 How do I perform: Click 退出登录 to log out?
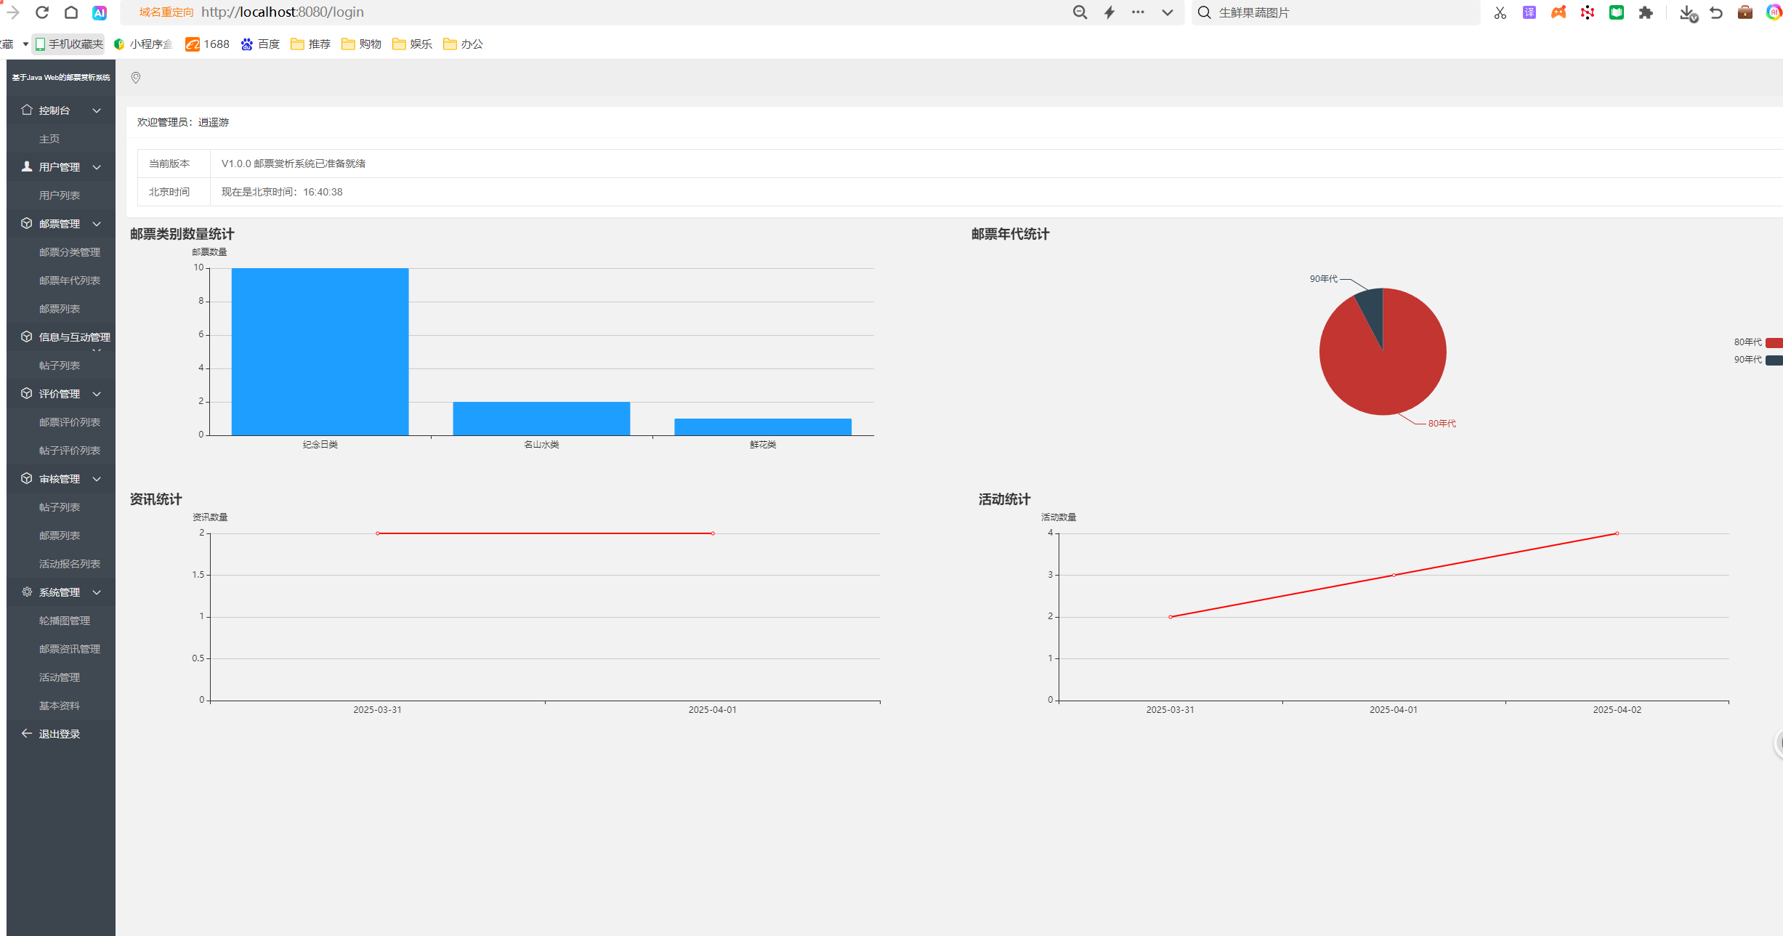59,734
